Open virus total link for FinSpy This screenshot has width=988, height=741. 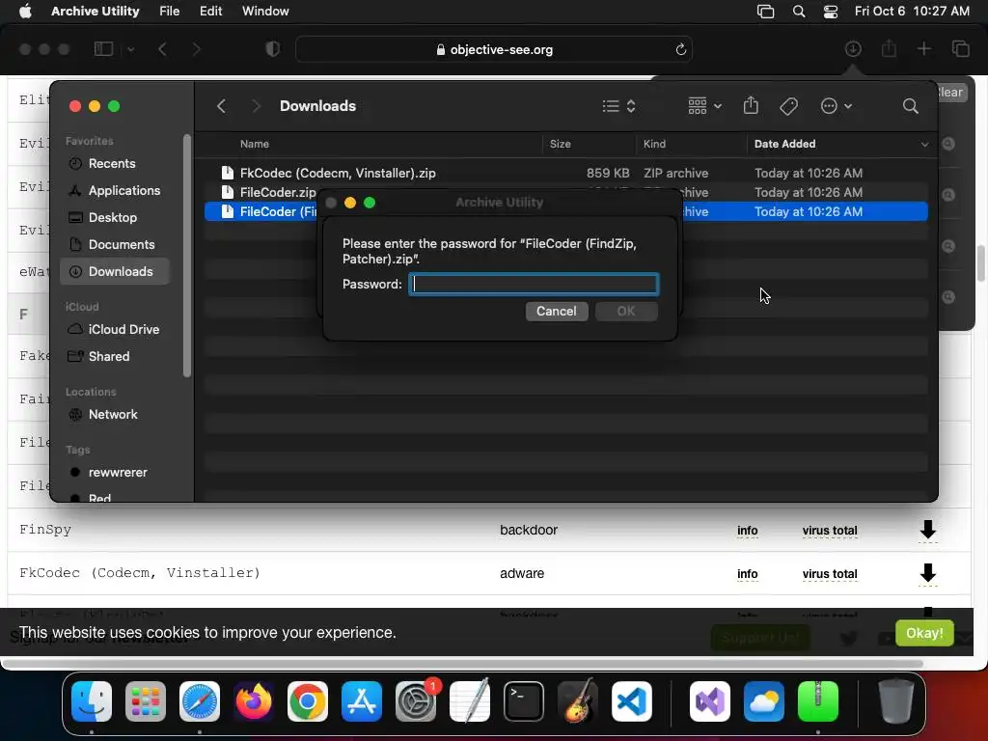829,531
